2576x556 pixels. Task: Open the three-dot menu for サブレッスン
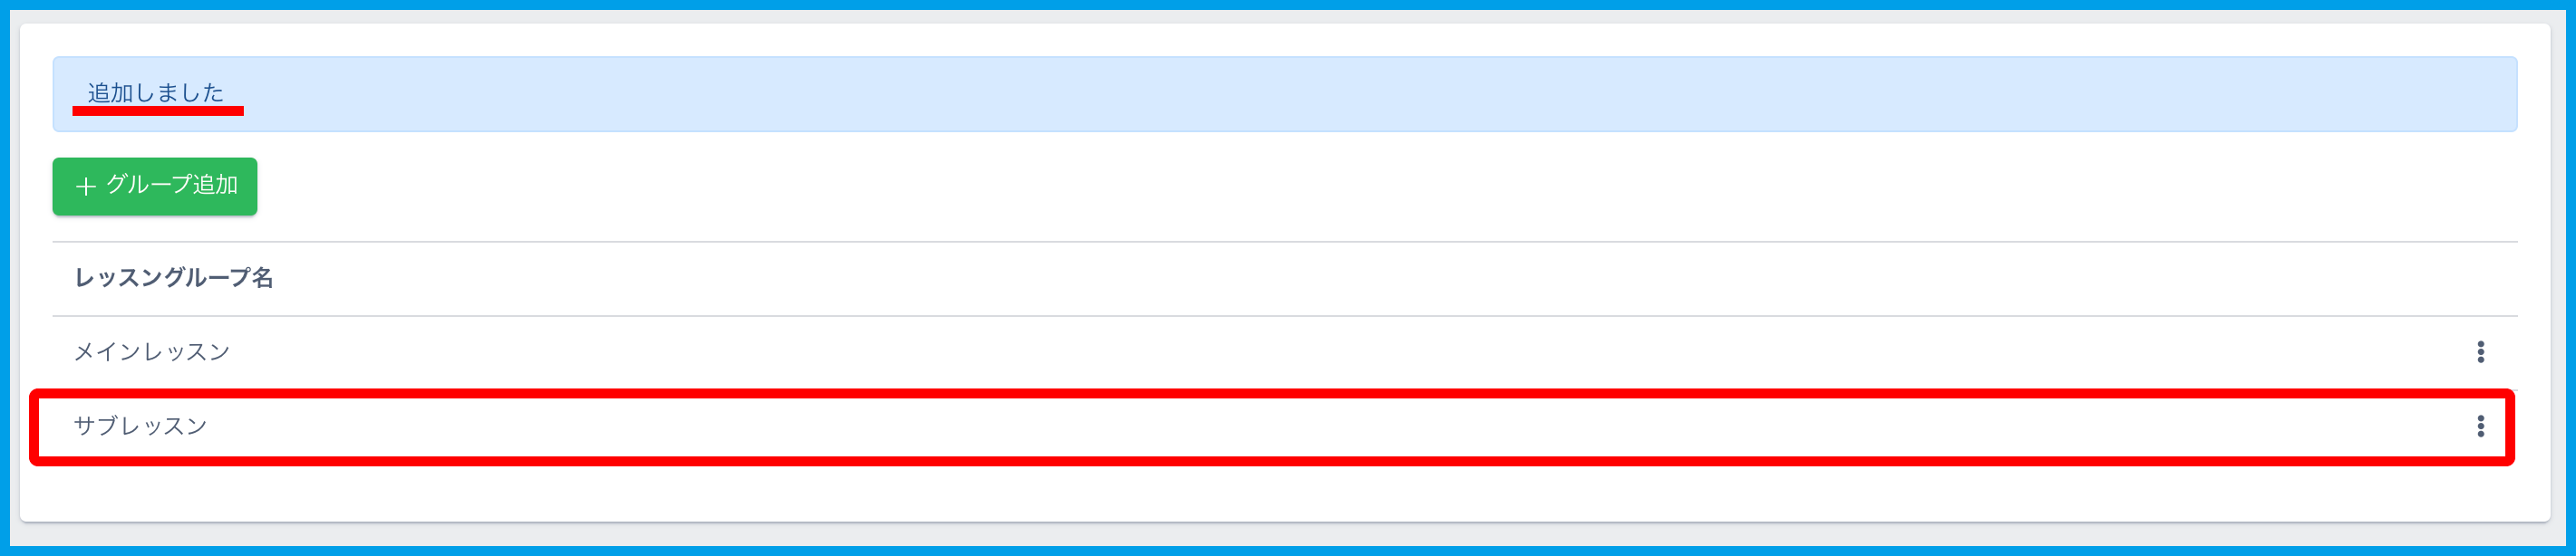pyautogui.click(x=2480, y=427)
